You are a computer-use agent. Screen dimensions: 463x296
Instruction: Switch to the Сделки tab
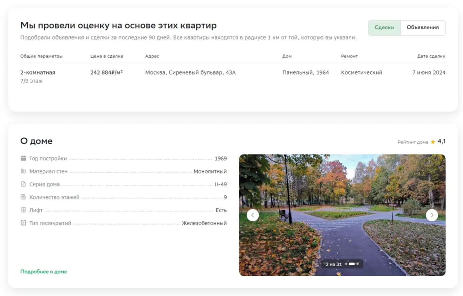click(x=384, y=28)
